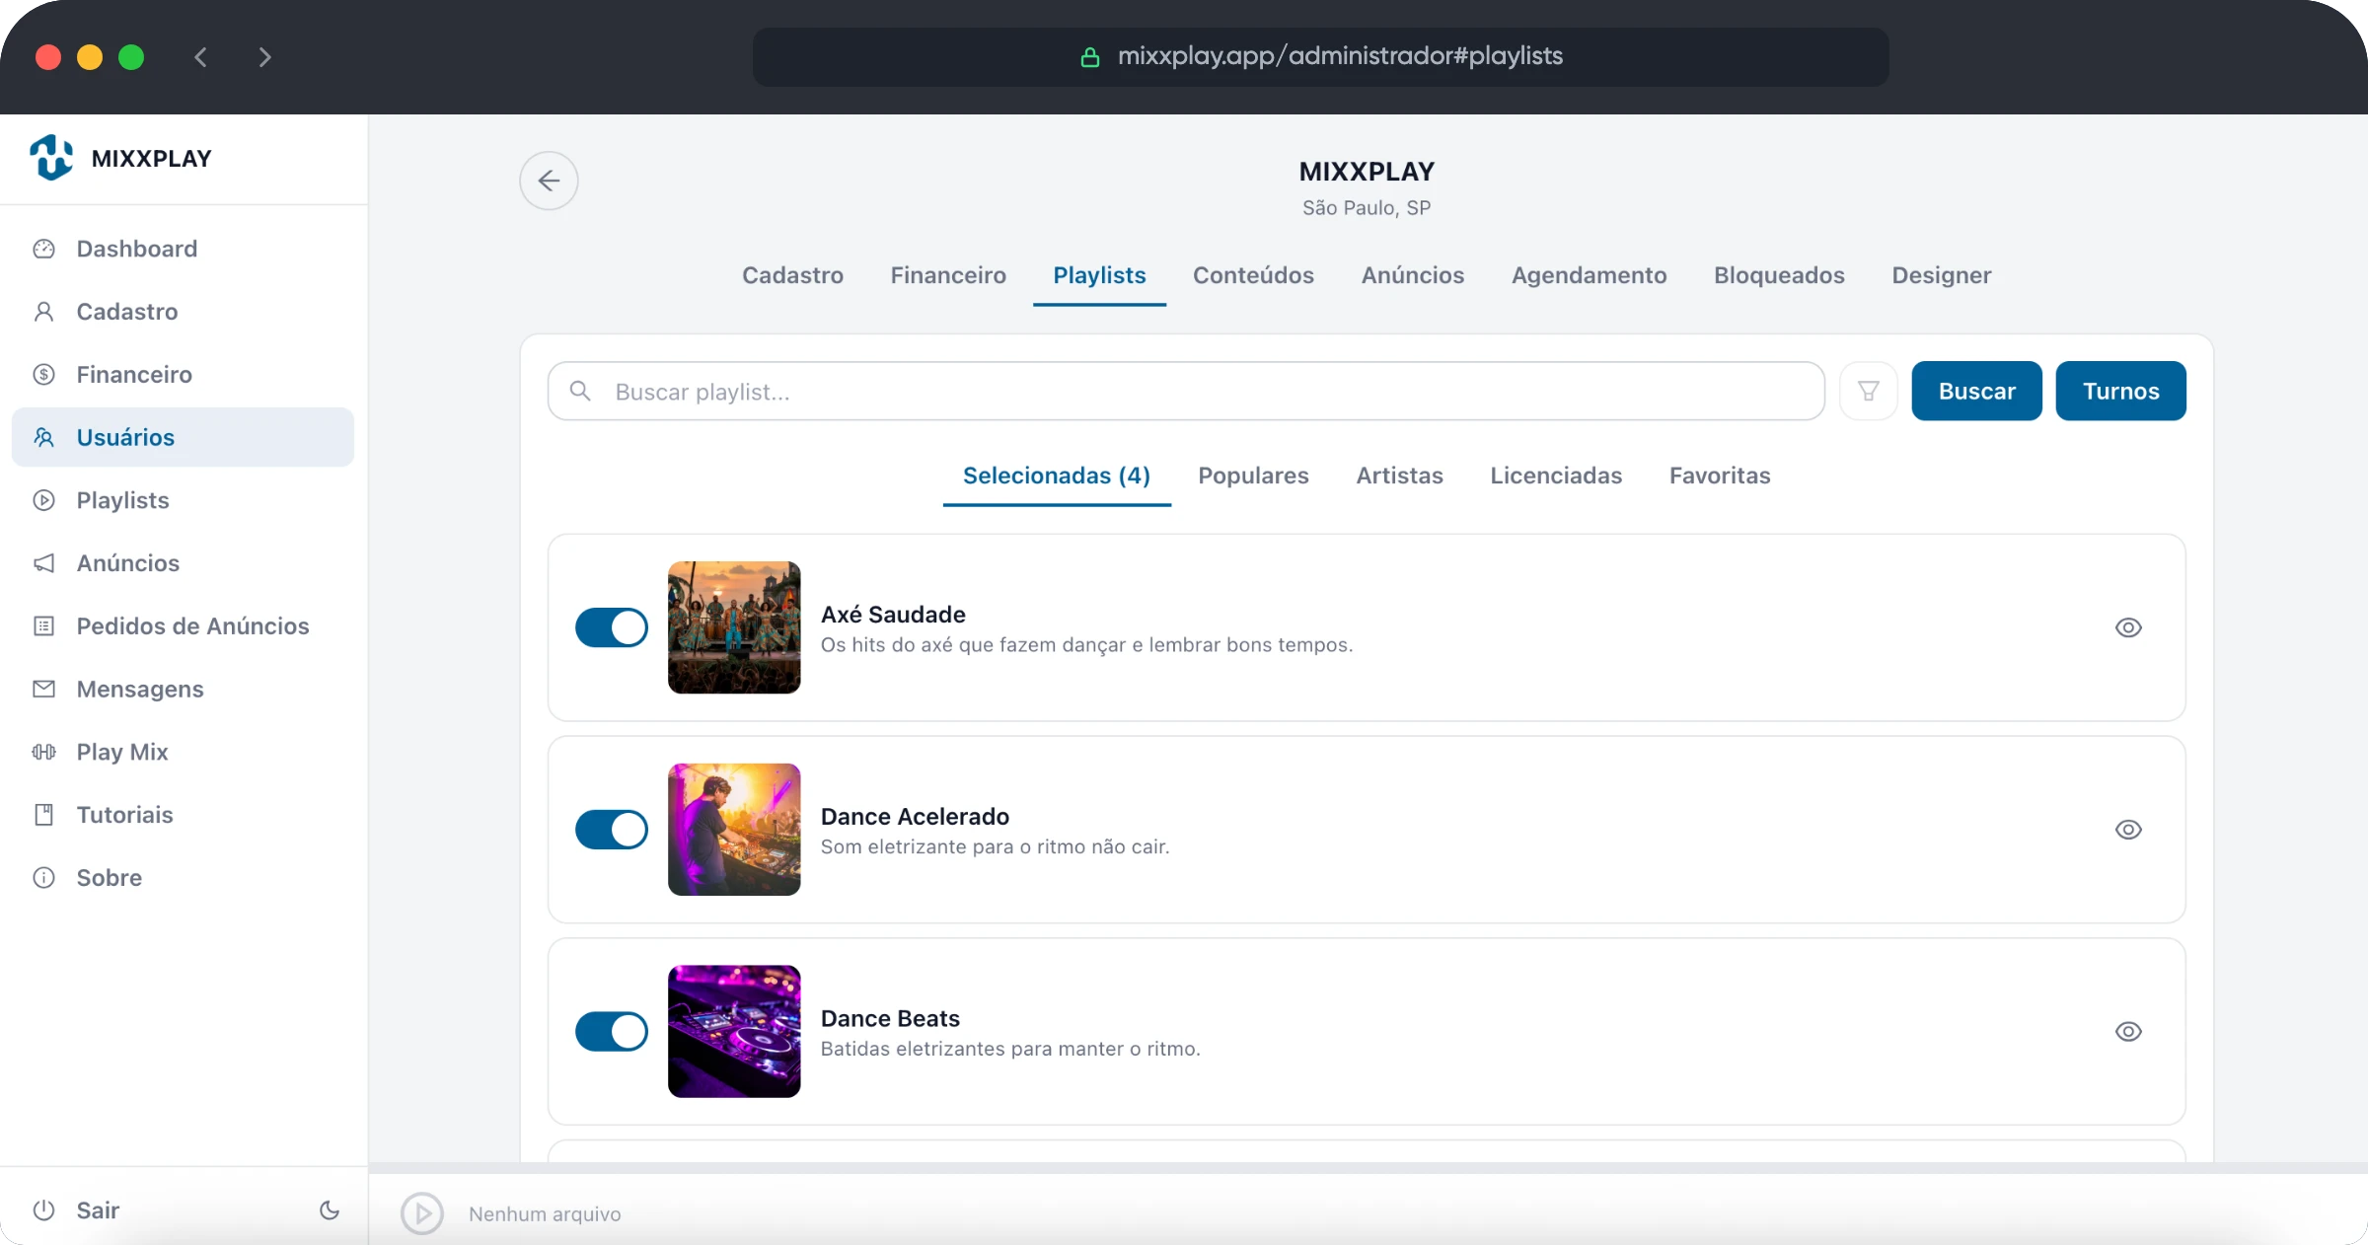The height and width of the screenshot is (1245, 2368).
Task: Select the Favoritas playlist tab
Action: tap(1720, 476)
